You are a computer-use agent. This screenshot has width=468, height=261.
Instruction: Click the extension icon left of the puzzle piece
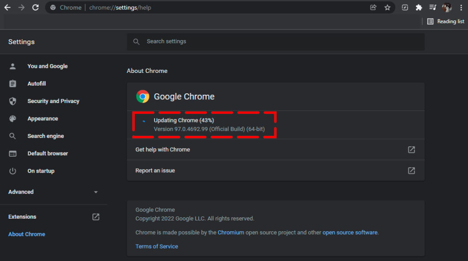[x=405, y=7]
